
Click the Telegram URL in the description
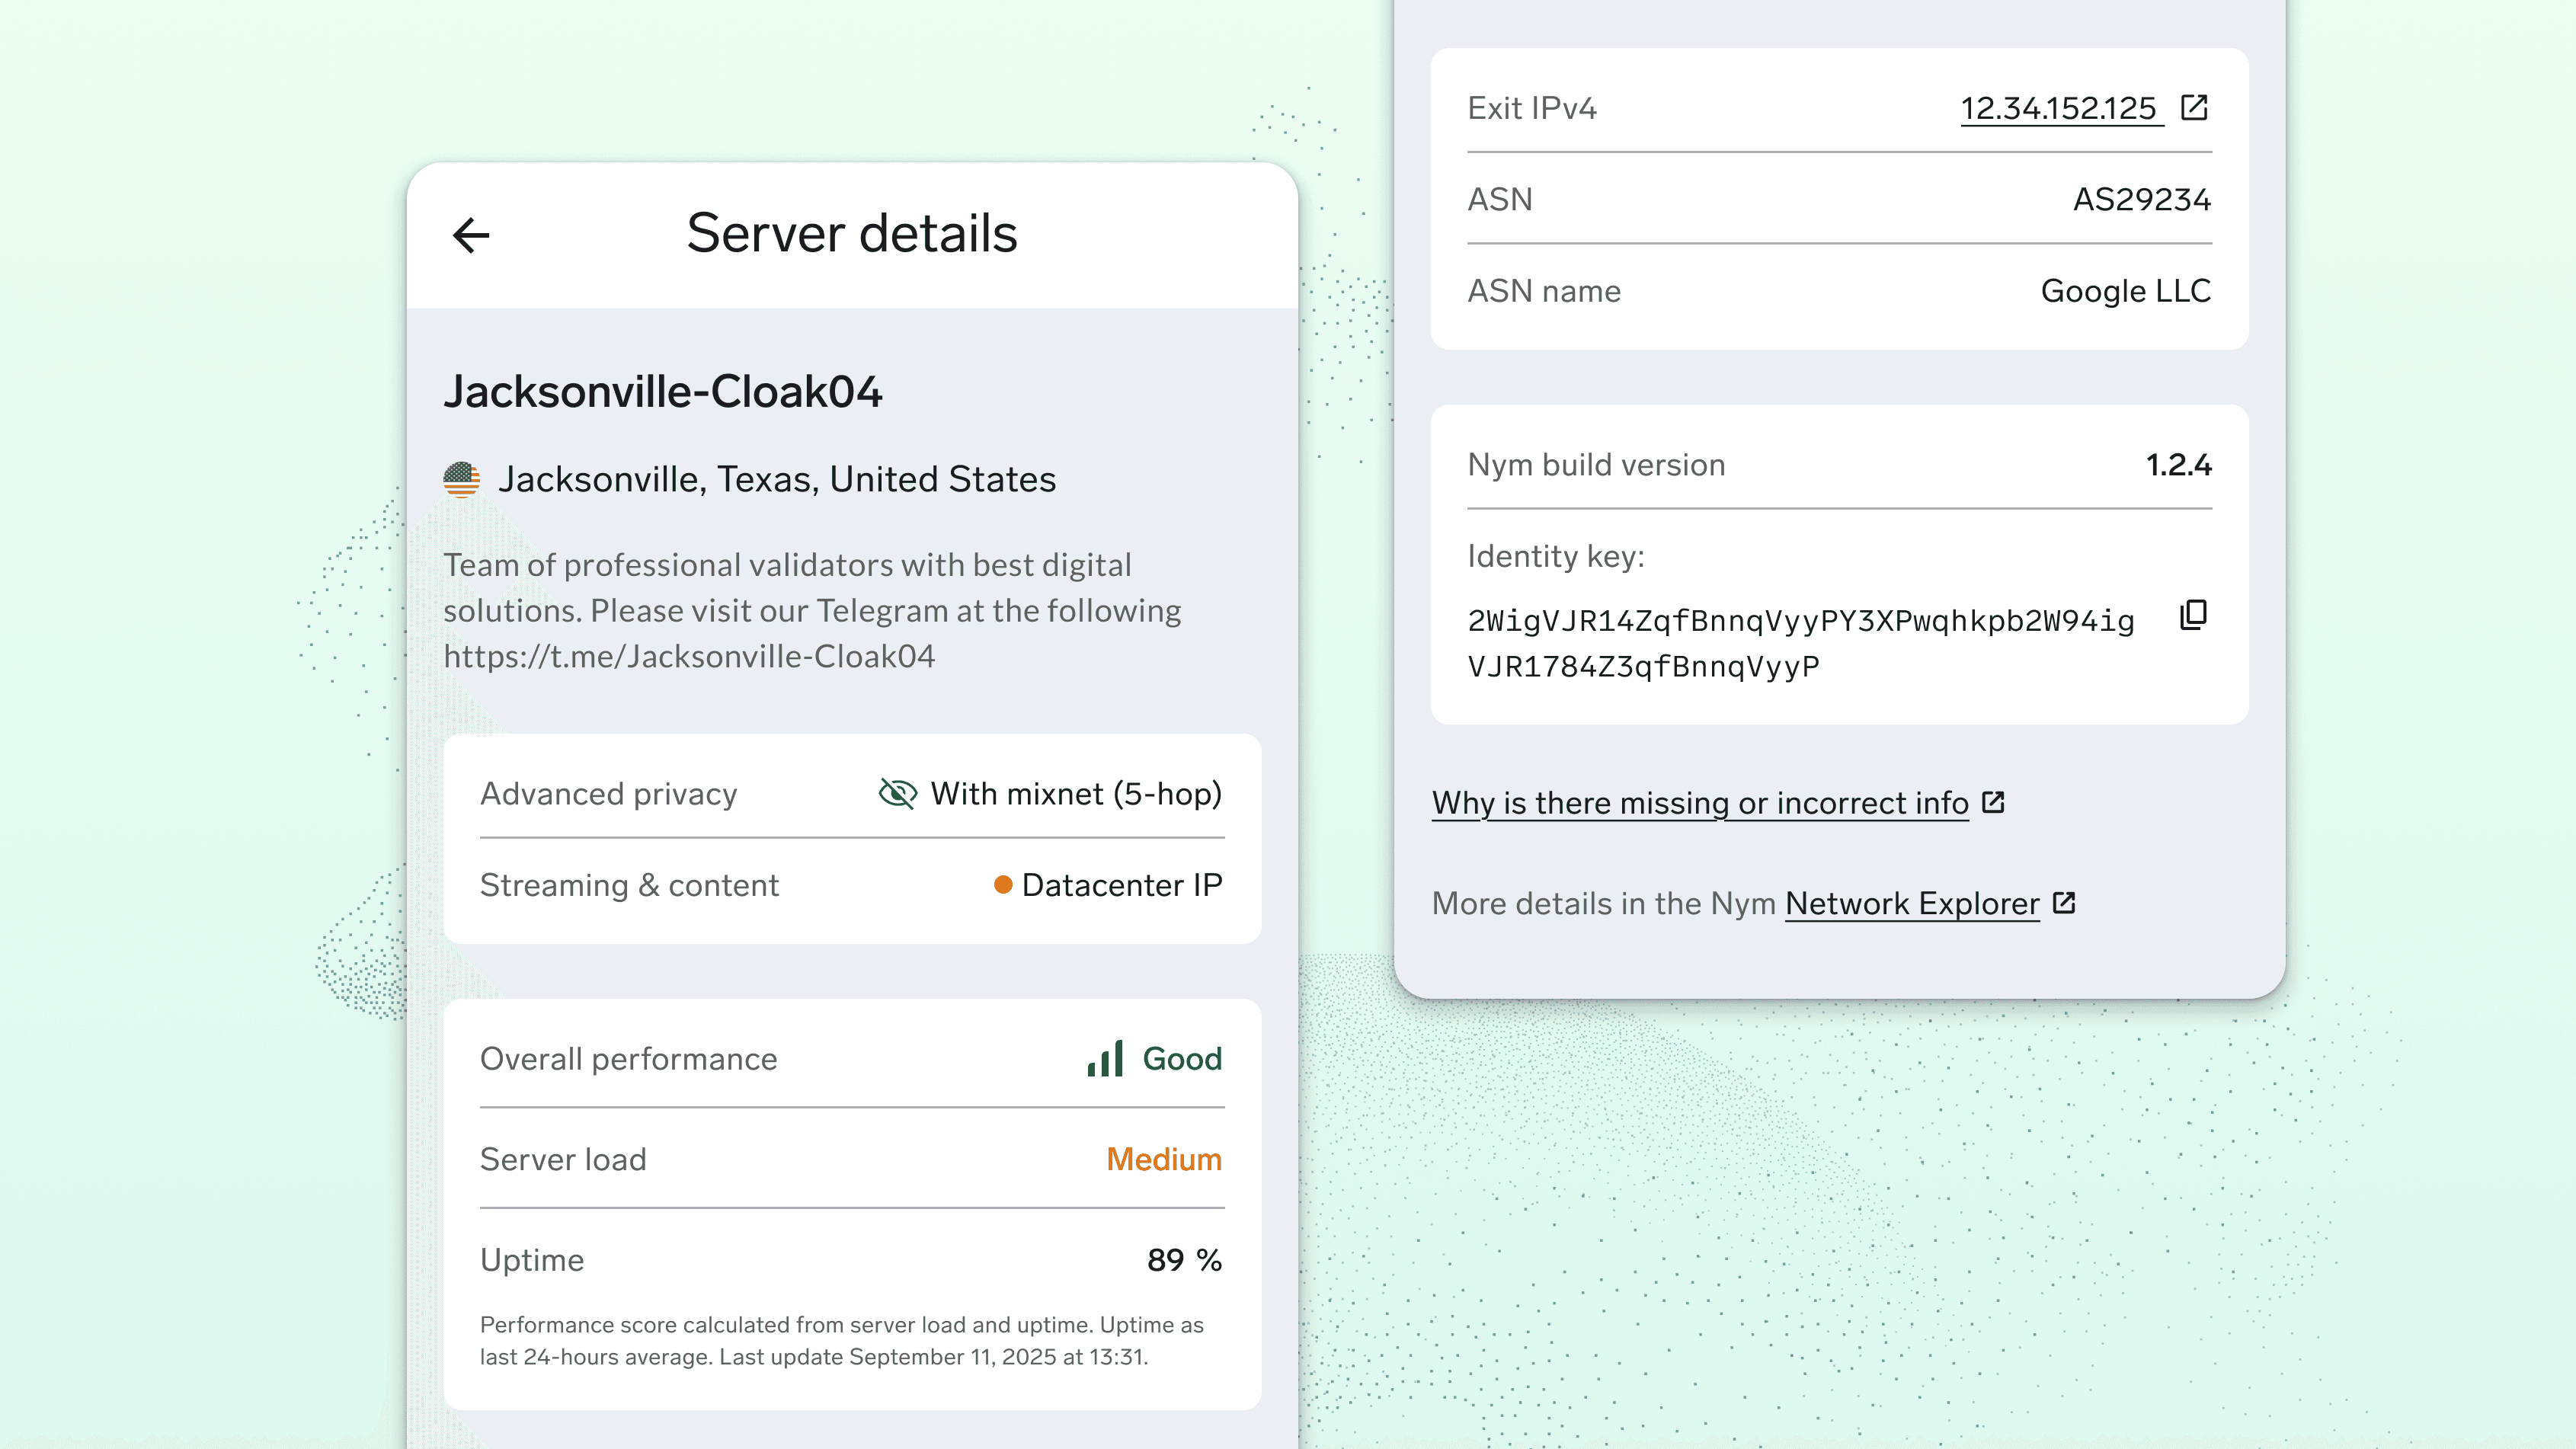pos(689,656)
